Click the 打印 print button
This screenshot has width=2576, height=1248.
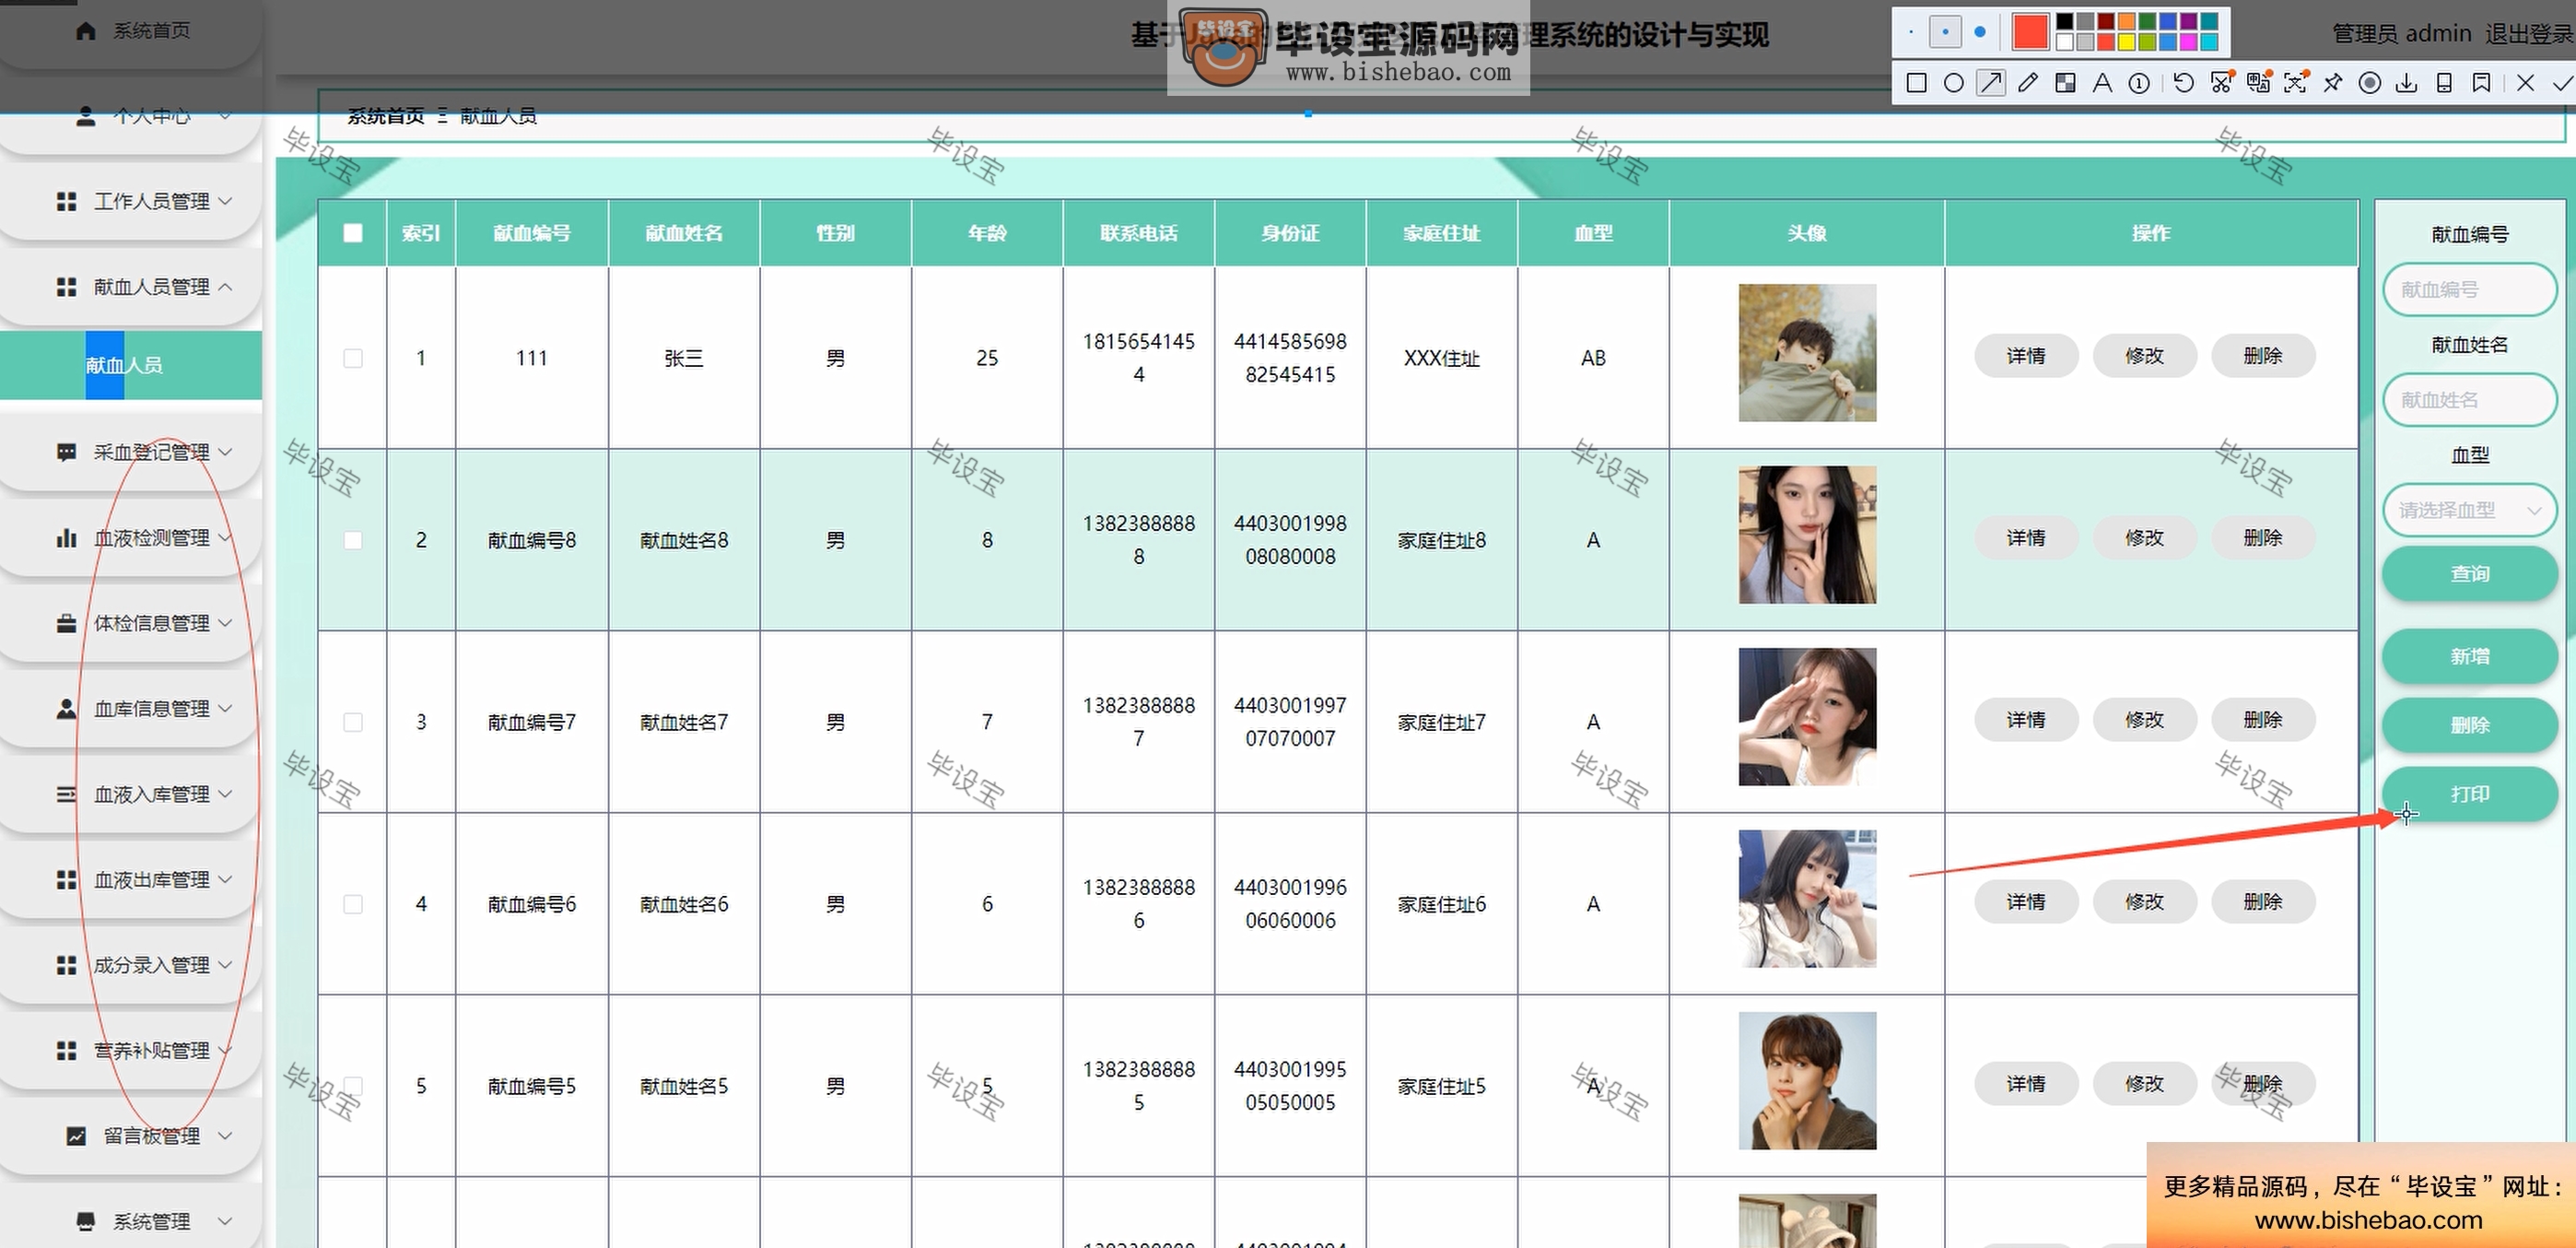tap(2470, 794)
